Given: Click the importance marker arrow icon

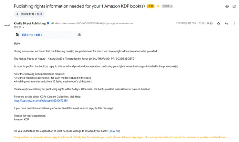Looking at the screenshot, I should [158, 6].
